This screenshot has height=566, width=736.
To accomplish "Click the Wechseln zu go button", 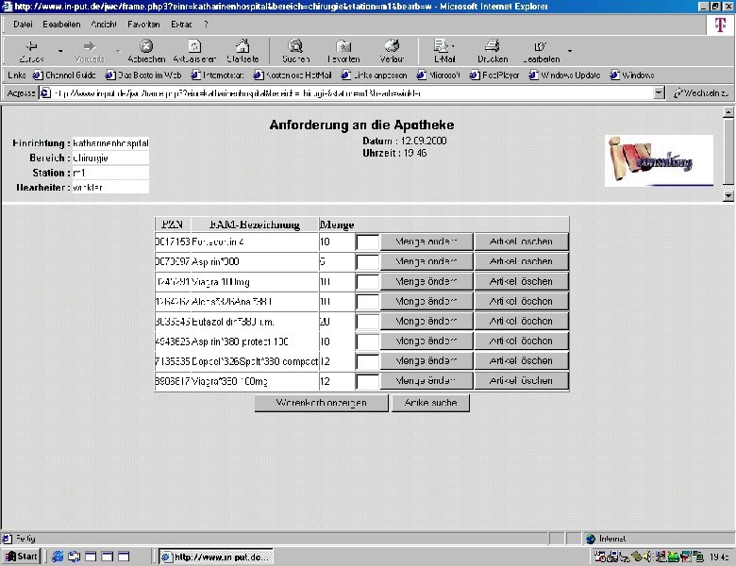I will coord(701,93).
